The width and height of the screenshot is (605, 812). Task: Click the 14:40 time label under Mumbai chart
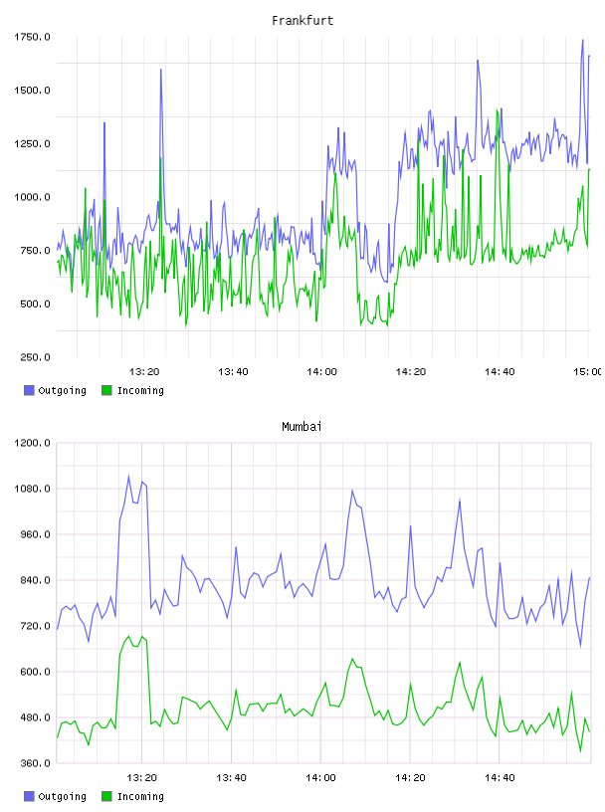tap(500, 777)
